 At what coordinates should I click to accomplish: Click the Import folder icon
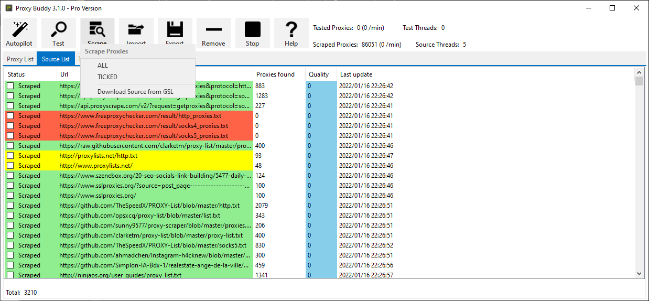tap(136, 29)
